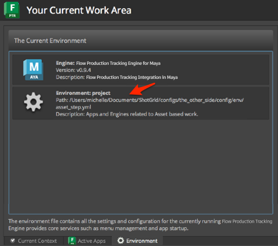Select the Environment tab

click(138, 241)
